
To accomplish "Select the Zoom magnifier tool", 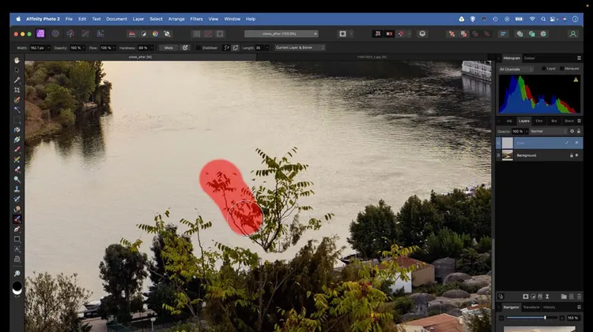I will (17, 273).
